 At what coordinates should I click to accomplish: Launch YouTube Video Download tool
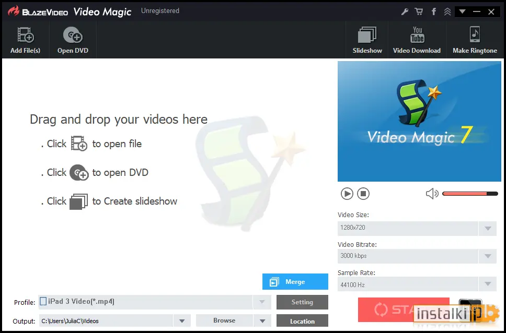coord(417,40)
